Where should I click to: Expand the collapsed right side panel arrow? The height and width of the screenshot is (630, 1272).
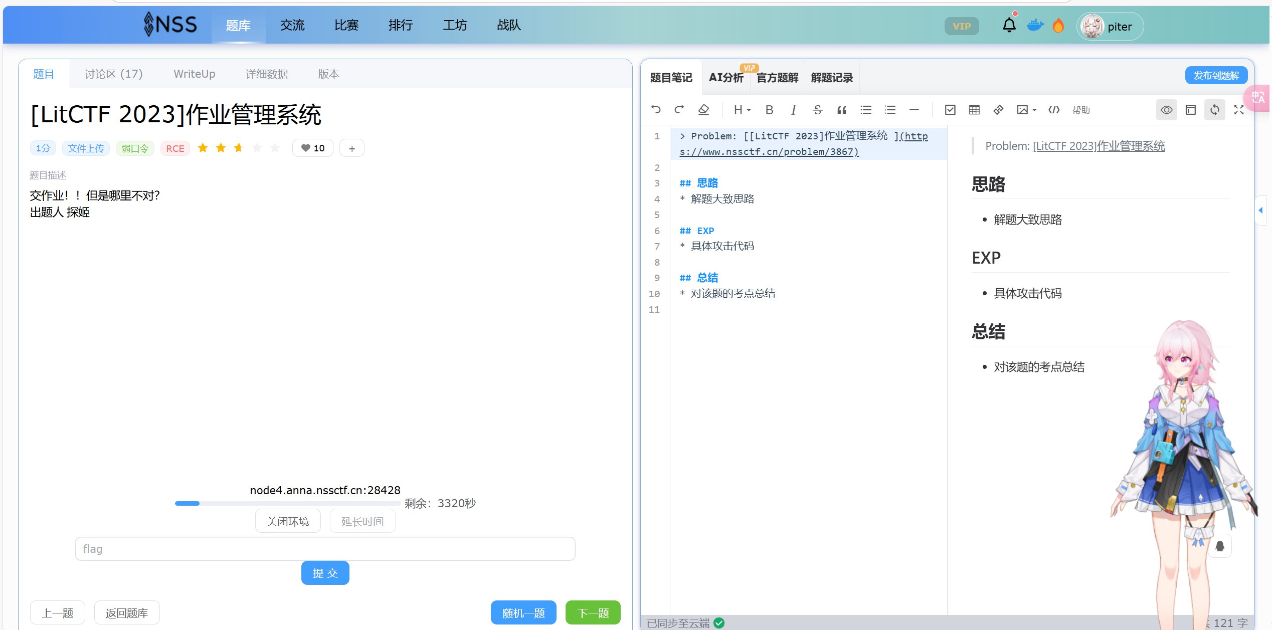click(1260, 211)
